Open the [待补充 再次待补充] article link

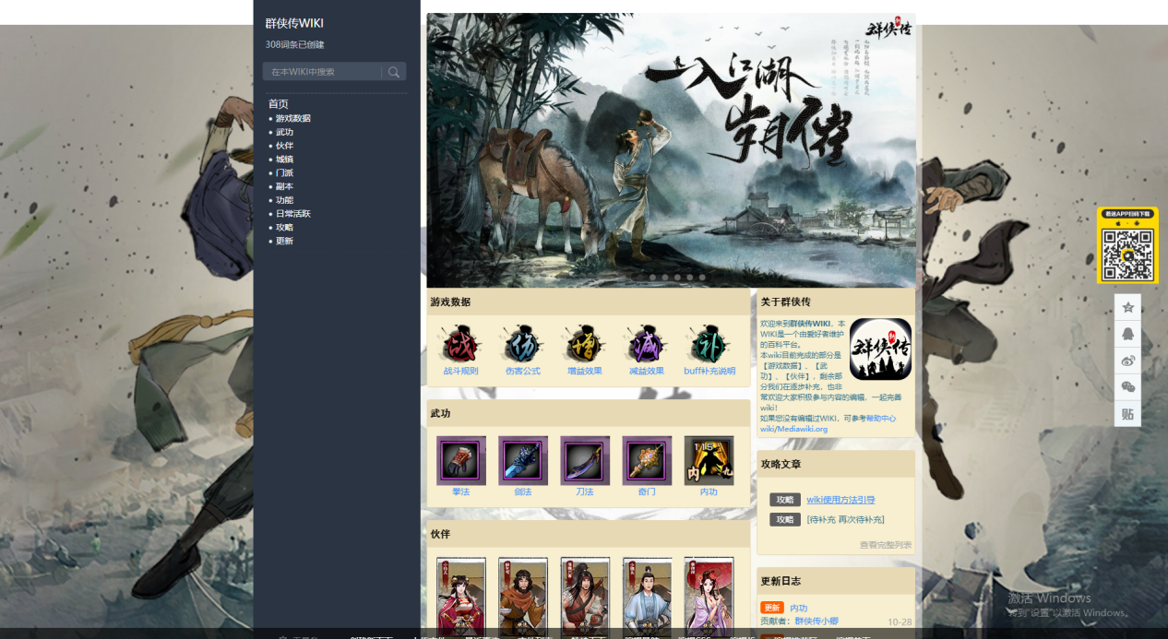[845, 520]
